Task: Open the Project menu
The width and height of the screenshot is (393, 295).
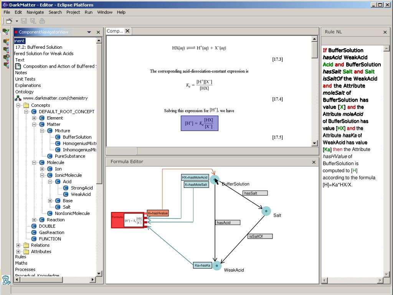Action: click(73, 12)
